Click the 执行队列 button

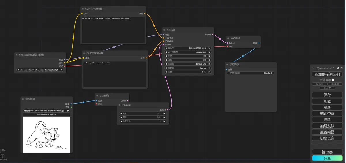[x=319, y=84]
